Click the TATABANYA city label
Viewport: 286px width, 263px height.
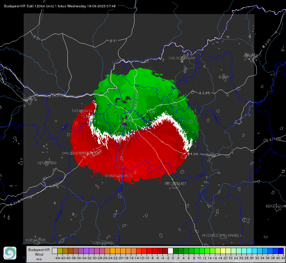click(x=82, y=111)
